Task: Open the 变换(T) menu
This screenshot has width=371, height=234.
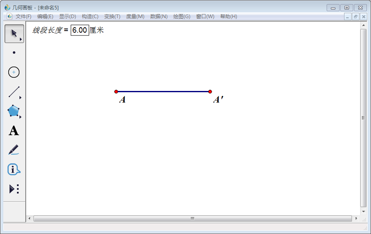Action: click(x=112, y=17)
